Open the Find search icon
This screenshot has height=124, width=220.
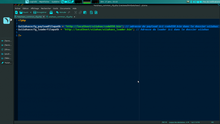point(91,12)
